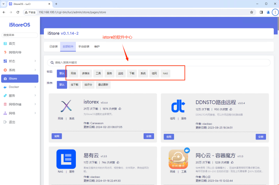This screenshot has width=279, height=185.
Task: Open the browser side panel
Action: pyautogui.click(x=261, y=12)
